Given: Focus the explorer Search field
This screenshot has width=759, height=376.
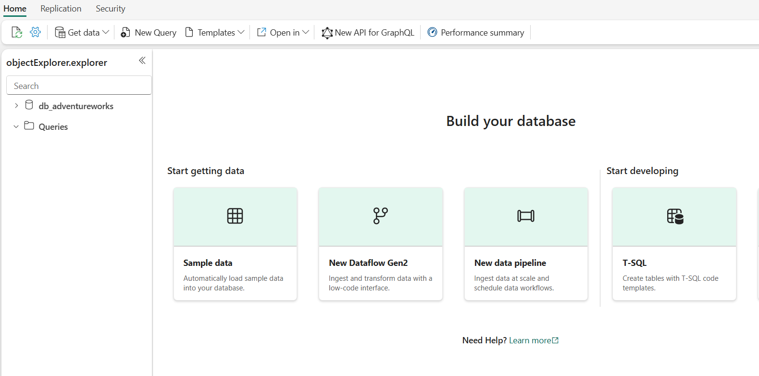Looking at the screenshot, I should click(79, 86).
